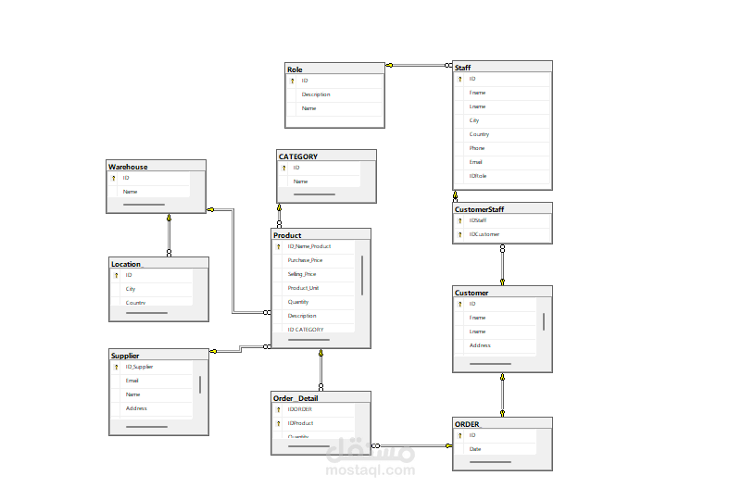The width and height of the screenshot is (742, 488).
Task: Select the Product_Unit column in Product
Action: point(314,288)
